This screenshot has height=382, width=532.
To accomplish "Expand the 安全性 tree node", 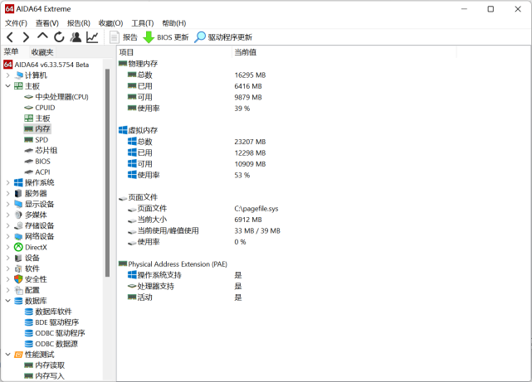I will tap(7, 279).
